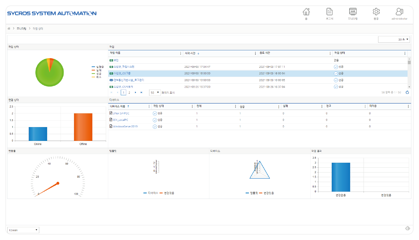Click the refresh icon below job table
The image size is (419, 240).
tap(407, 93)
